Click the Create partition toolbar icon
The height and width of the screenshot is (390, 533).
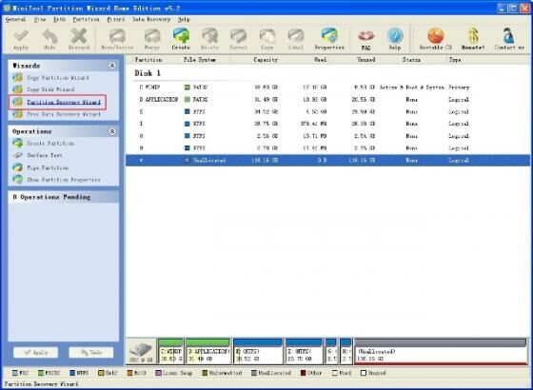click(x=181, y=36)
